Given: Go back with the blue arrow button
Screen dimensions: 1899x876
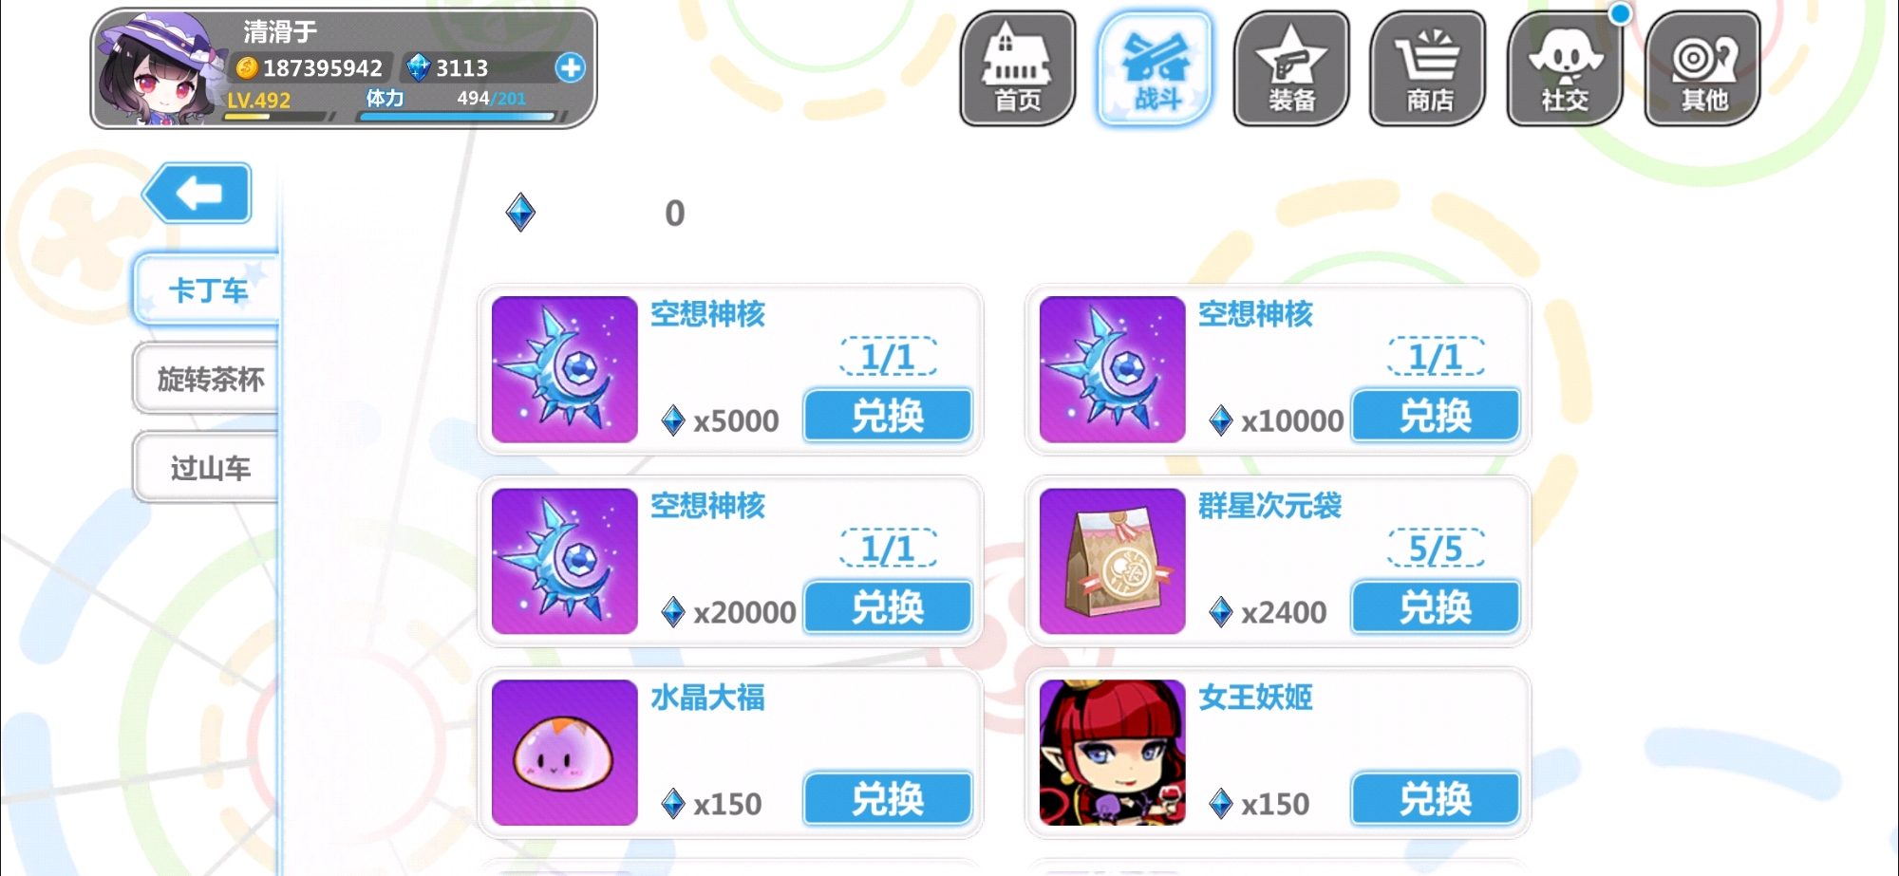Looking at the screenshot, I should pyautogui.click(x=198, y=194).
